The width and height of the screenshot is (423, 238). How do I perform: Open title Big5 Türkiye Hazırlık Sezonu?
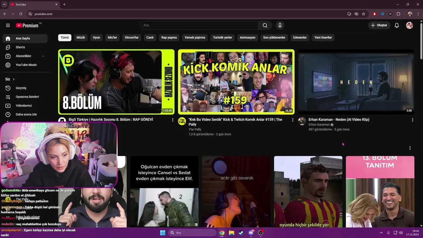click(x=111, y=120)
